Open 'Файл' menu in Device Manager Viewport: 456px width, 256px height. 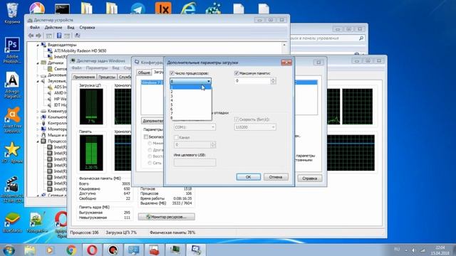coord(35,27)
